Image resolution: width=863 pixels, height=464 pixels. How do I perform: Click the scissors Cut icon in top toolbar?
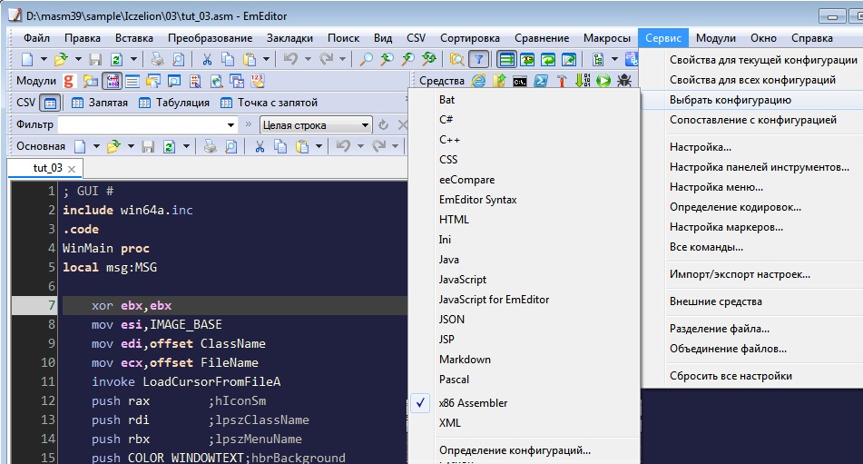coord(207,60)
